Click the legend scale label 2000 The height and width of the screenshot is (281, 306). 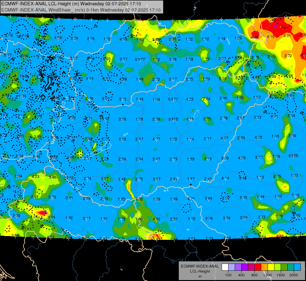click(x=294, y=275)
